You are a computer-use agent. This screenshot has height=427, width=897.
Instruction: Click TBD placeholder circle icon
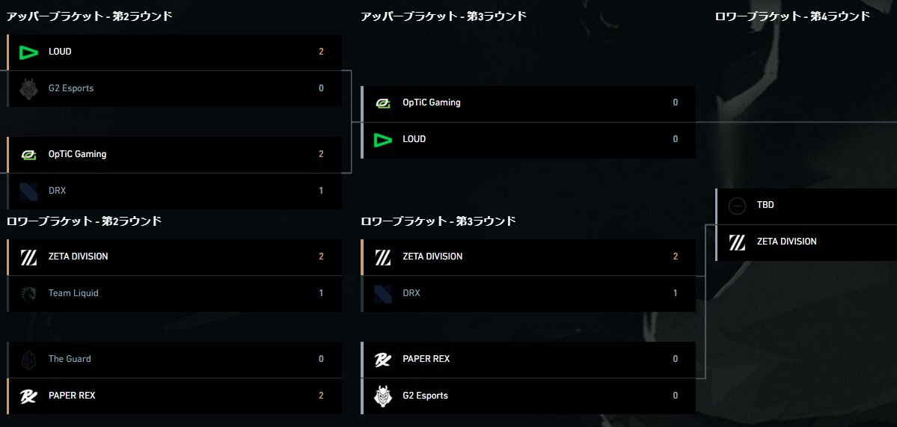point(738,205)
